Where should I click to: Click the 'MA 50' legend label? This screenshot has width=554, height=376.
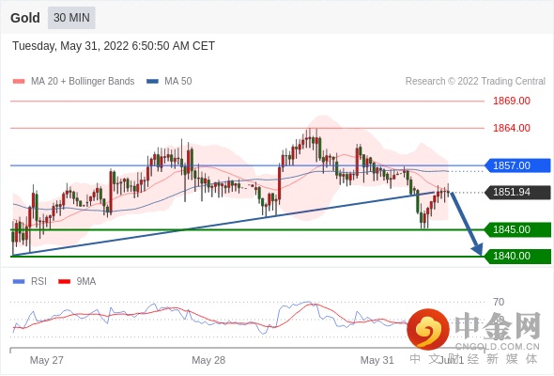point(178,82)
